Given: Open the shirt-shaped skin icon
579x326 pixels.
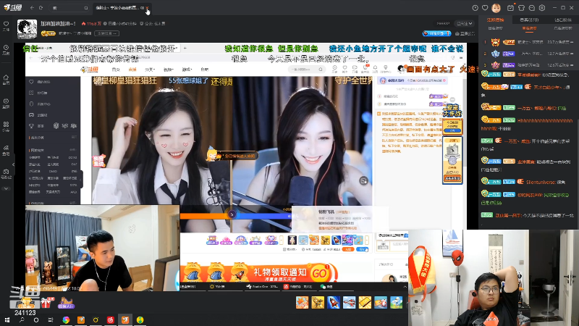Looking at the screenshot, I should [x=521, y=8].
